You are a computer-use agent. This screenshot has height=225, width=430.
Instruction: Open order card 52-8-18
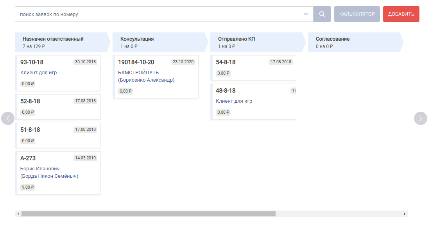click(58, 107)
